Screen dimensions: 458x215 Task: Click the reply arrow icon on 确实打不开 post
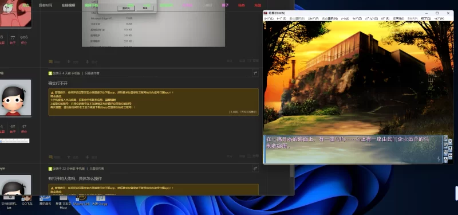click(255, 73)
